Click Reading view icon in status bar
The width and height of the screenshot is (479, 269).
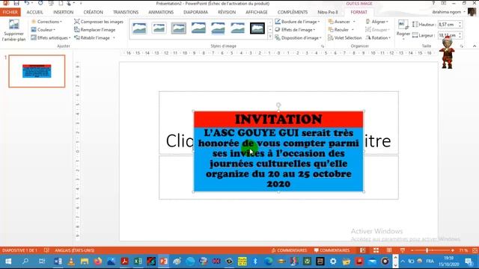pos(389,250)
